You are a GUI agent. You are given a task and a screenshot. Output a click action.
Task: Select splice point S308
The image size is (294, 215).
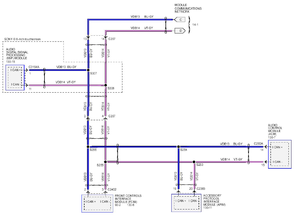coord(106,85)
